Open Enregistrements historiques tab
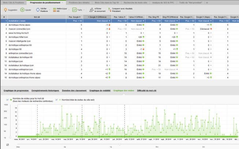The width and height of the screenshot is (239, 149). 45,91
